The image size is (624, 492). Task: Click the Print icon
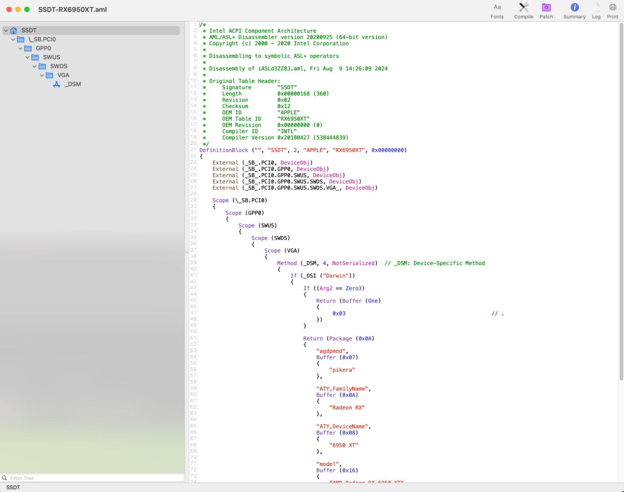coord(612,7)
